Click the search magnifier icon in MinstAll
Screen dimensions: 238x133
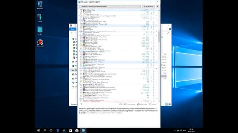coord(81,104)
